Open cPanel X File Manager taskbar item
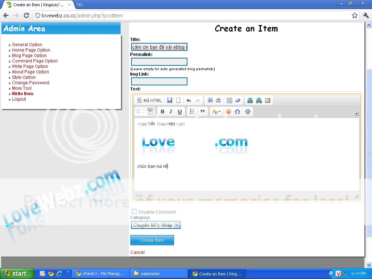The image size is (372, 279). pos(101,274)
